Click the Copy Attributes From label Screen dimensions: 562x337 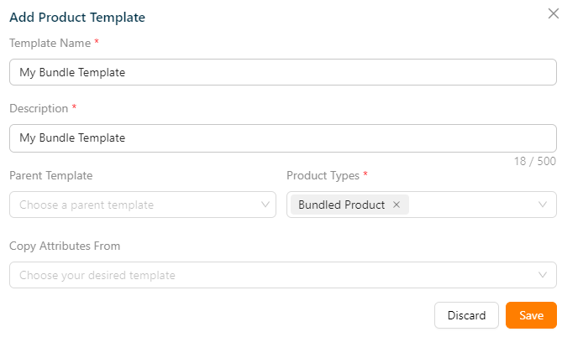pyautogui.click(x=65, y=246)
